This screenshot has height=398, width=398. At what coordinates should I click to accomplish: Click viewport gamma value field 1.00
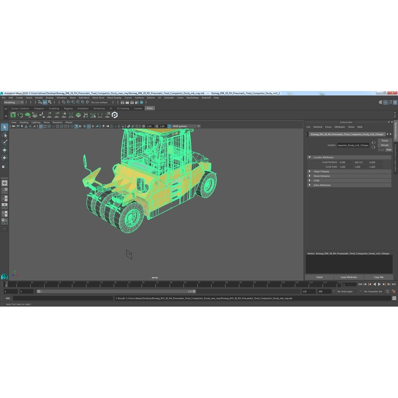(x=163, y=126)
